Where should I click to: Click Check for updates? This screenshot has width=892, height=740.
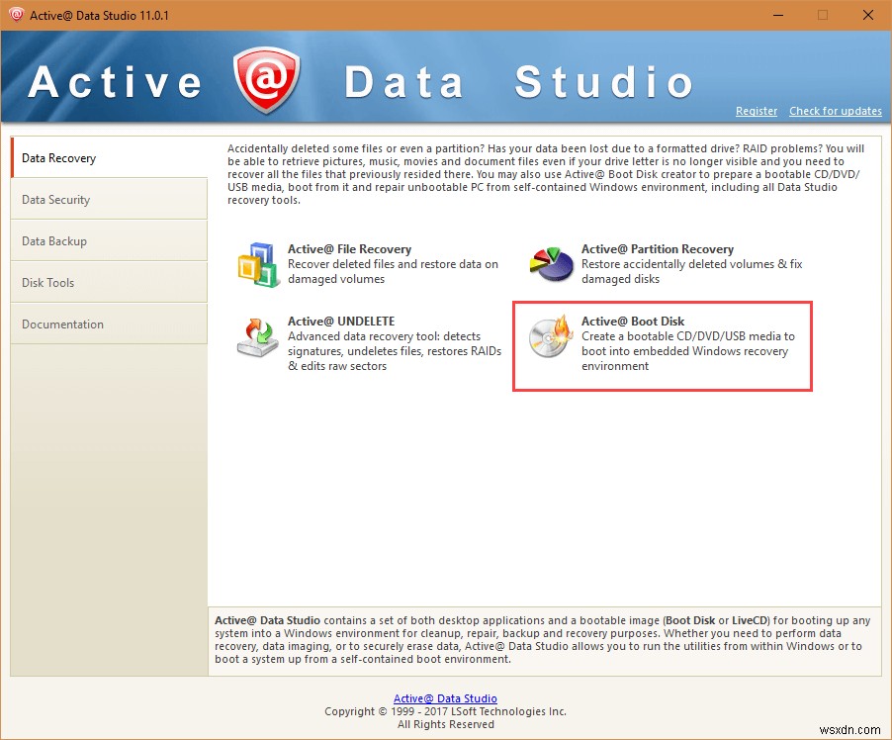tap(835, 111)
